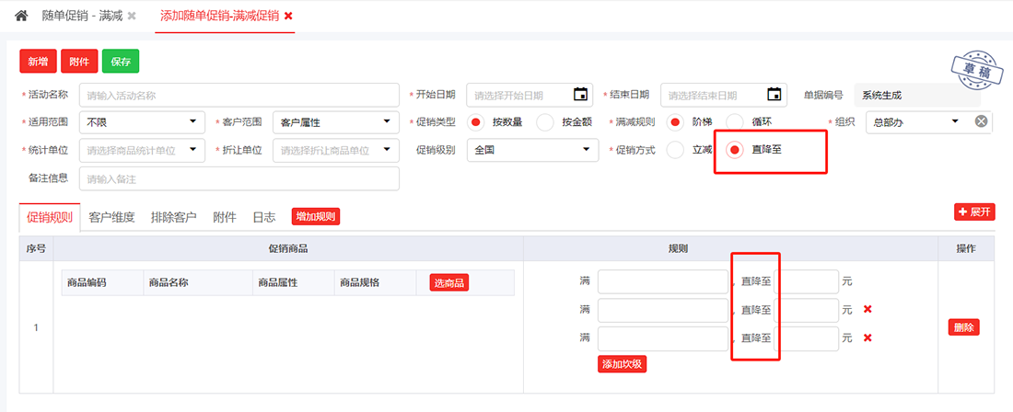
Task: Click the green 保存 button
Action: point(121,62)
